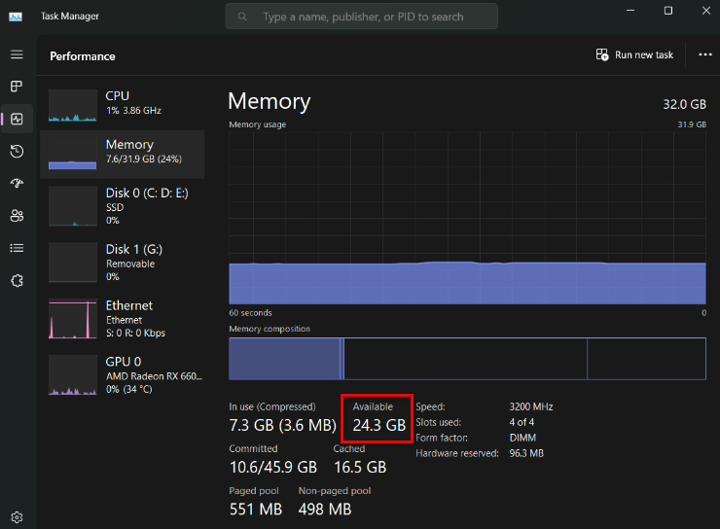Open the hamburger navigation menu

[17, 54]
